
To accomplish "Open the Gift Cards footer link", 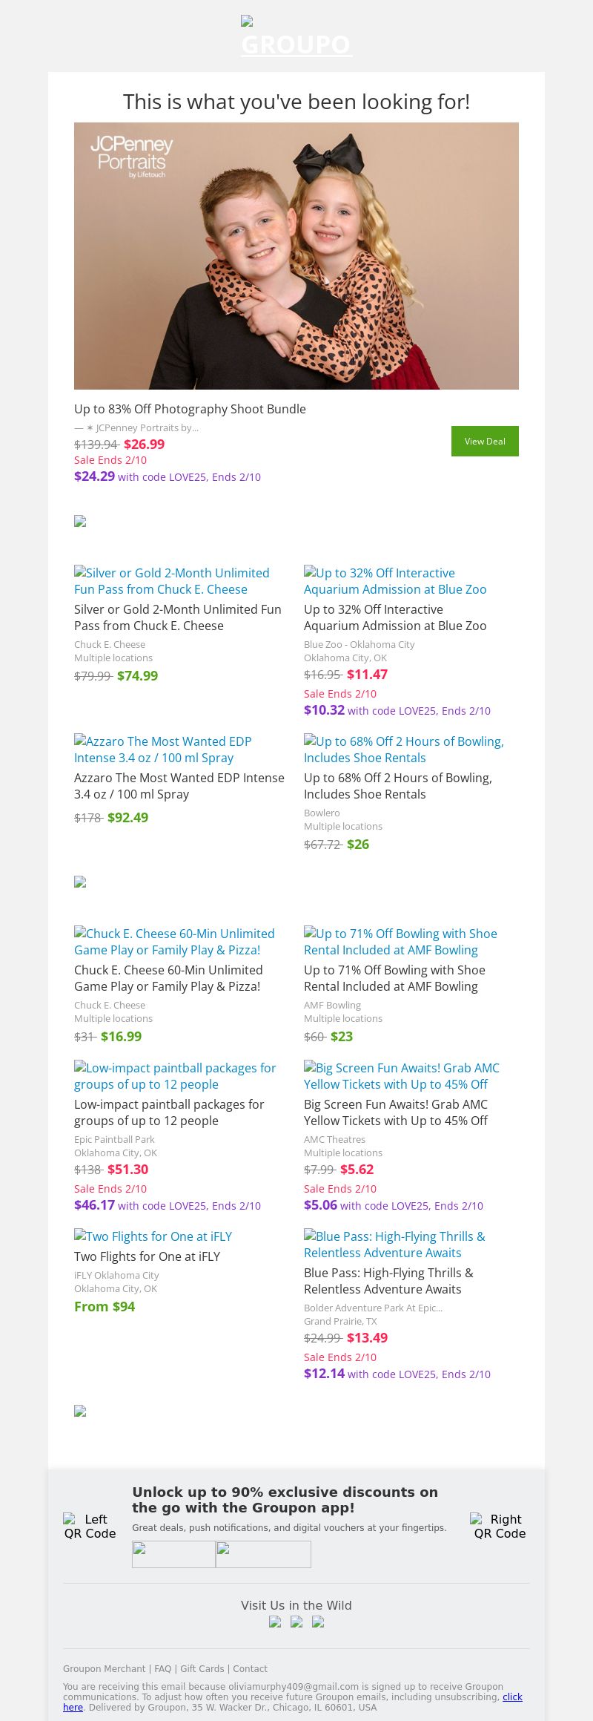I will (x=202, y=1668).
